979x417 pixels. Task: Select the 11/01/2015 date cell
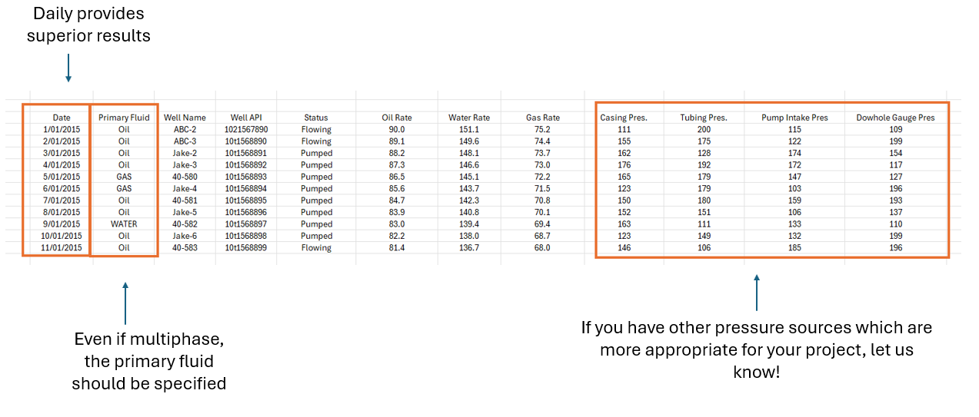click(x=62, y=248)
